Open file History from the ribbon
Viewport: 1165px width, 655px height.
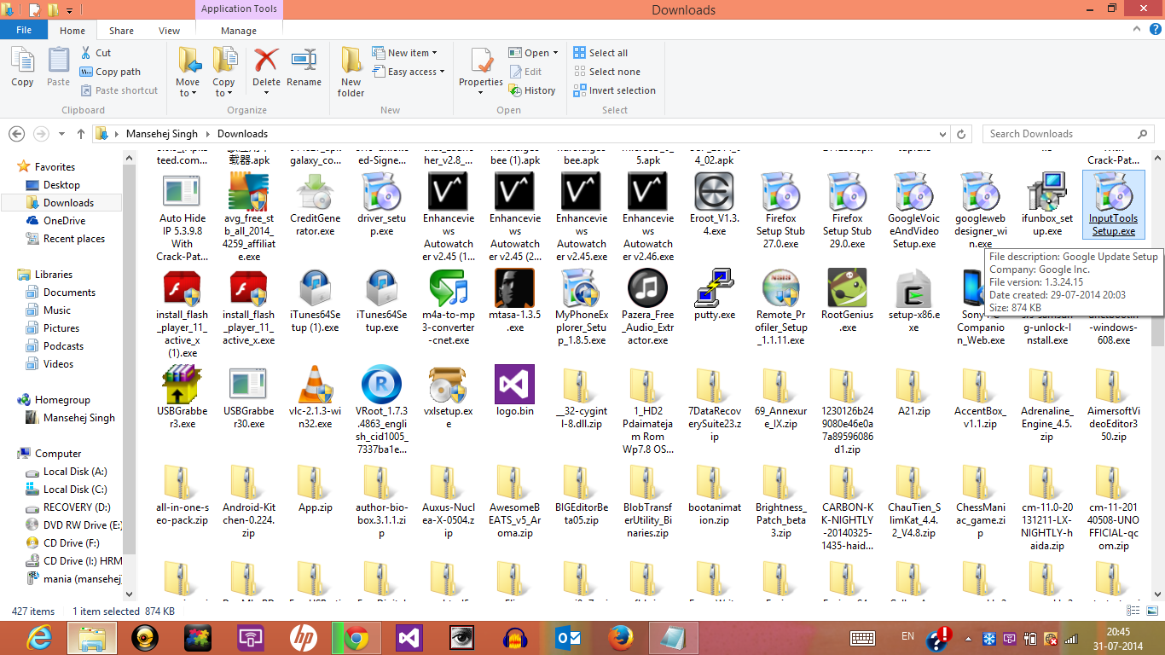point(531,90)
